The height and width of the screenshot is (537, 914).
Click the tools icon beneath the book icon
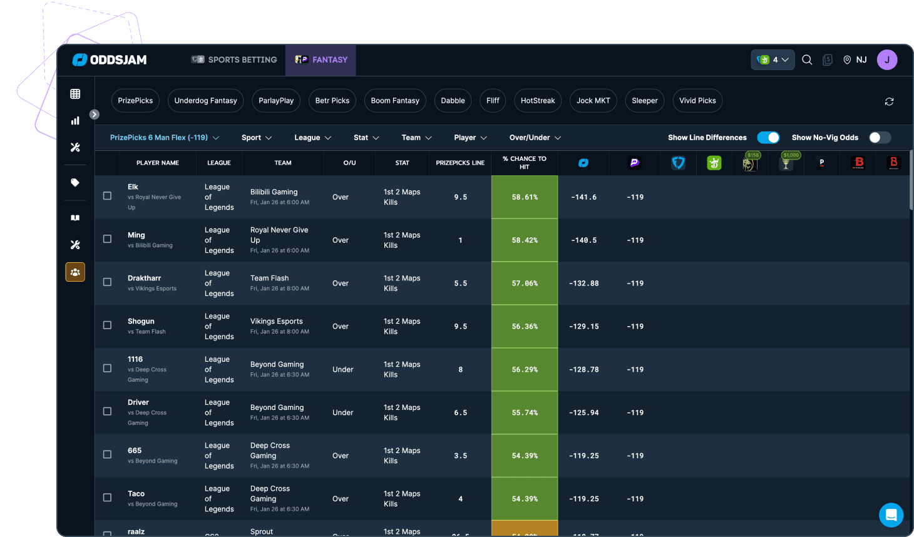(75, 245)
